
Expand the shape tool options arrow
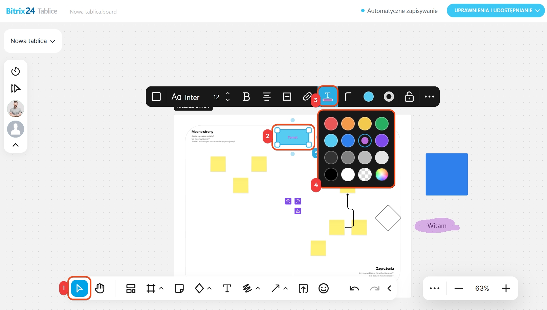click(210, 288)
